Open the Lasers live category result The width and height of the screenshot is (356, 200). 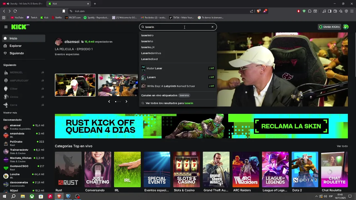click(178, 77)
